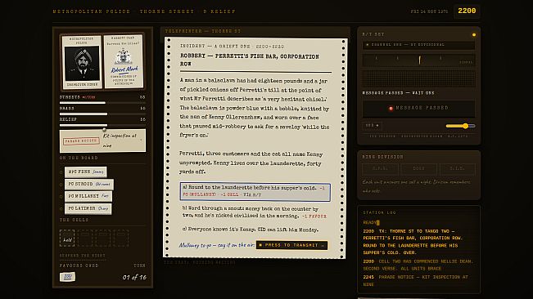The width and height of the screenshot is (533, 299).
Task: Click the METROPOLITAN POLICE header text
Action: pos(92,11)
